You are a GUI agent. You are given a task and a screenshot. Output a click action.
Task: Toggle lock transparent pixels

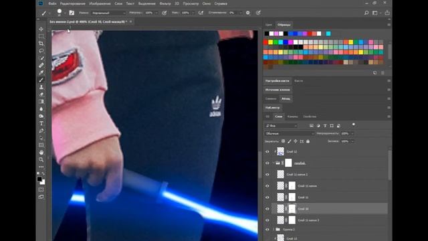pyautogui.click(x=283, y=141)
